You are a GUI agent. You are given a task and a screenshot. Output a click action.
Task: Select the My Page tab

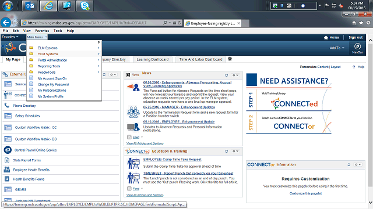pos(13,59)
